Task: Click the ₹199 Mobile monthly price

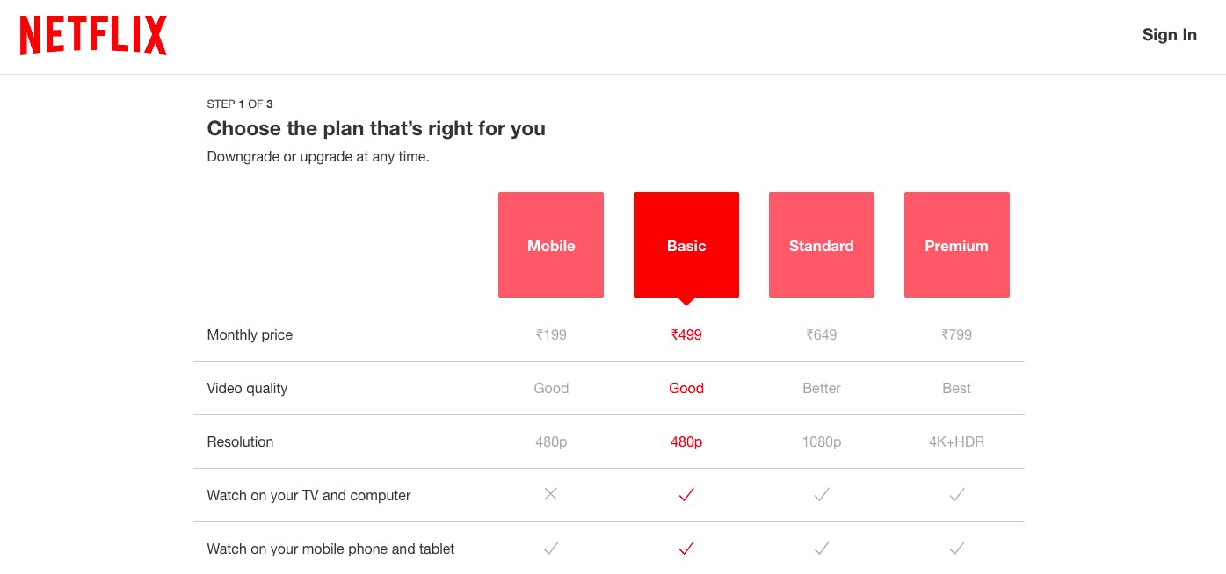Action: (x=551, y=334)
